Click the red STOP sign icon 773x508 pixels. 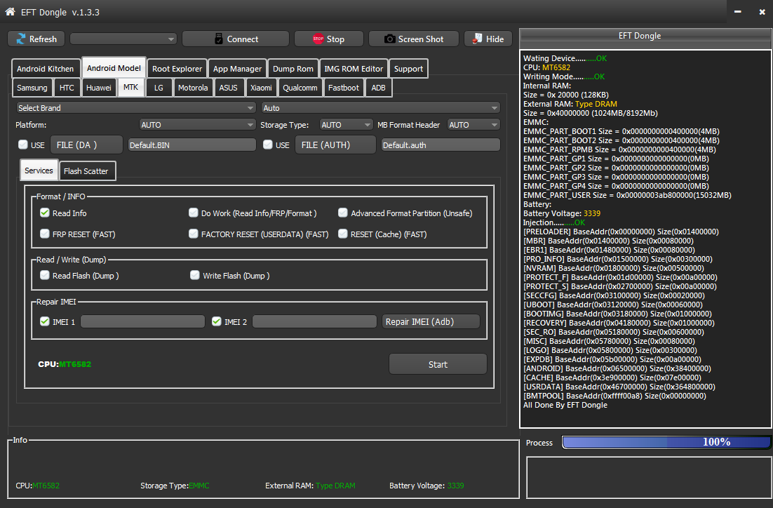point(318,39)
